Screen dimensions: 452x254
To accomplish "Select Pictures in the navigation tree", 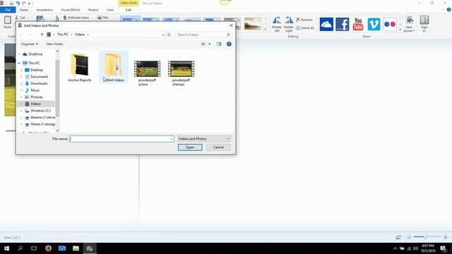I will 36,97.
